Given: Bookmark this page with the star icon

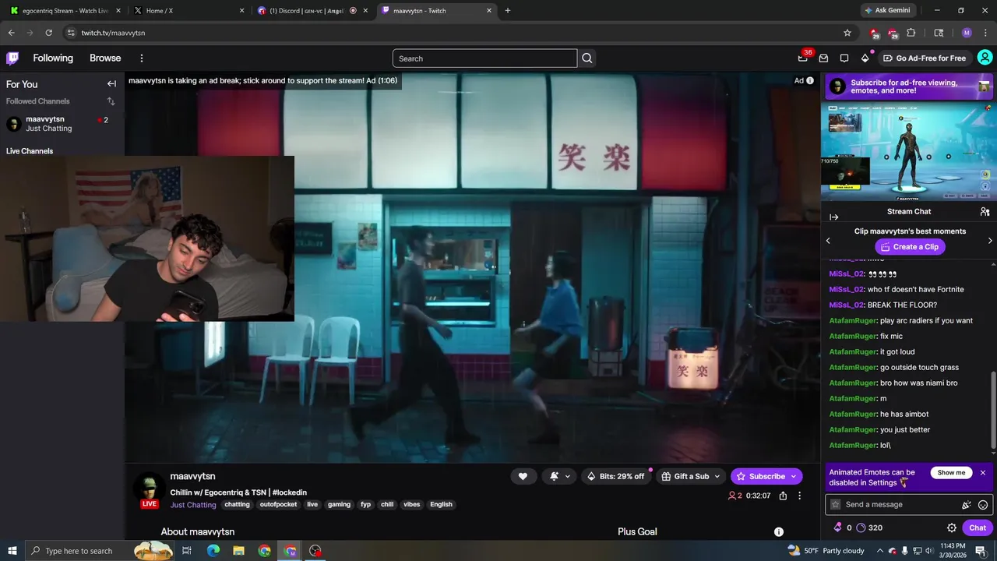Looking at the screenshot, I should 847,33.
